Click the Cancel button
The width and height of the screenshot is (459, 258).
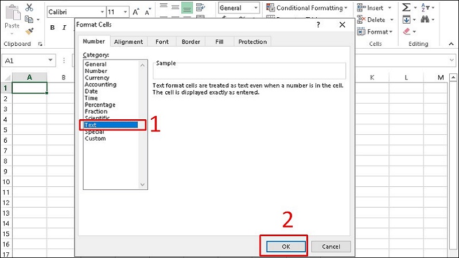[x=331, y=247]
